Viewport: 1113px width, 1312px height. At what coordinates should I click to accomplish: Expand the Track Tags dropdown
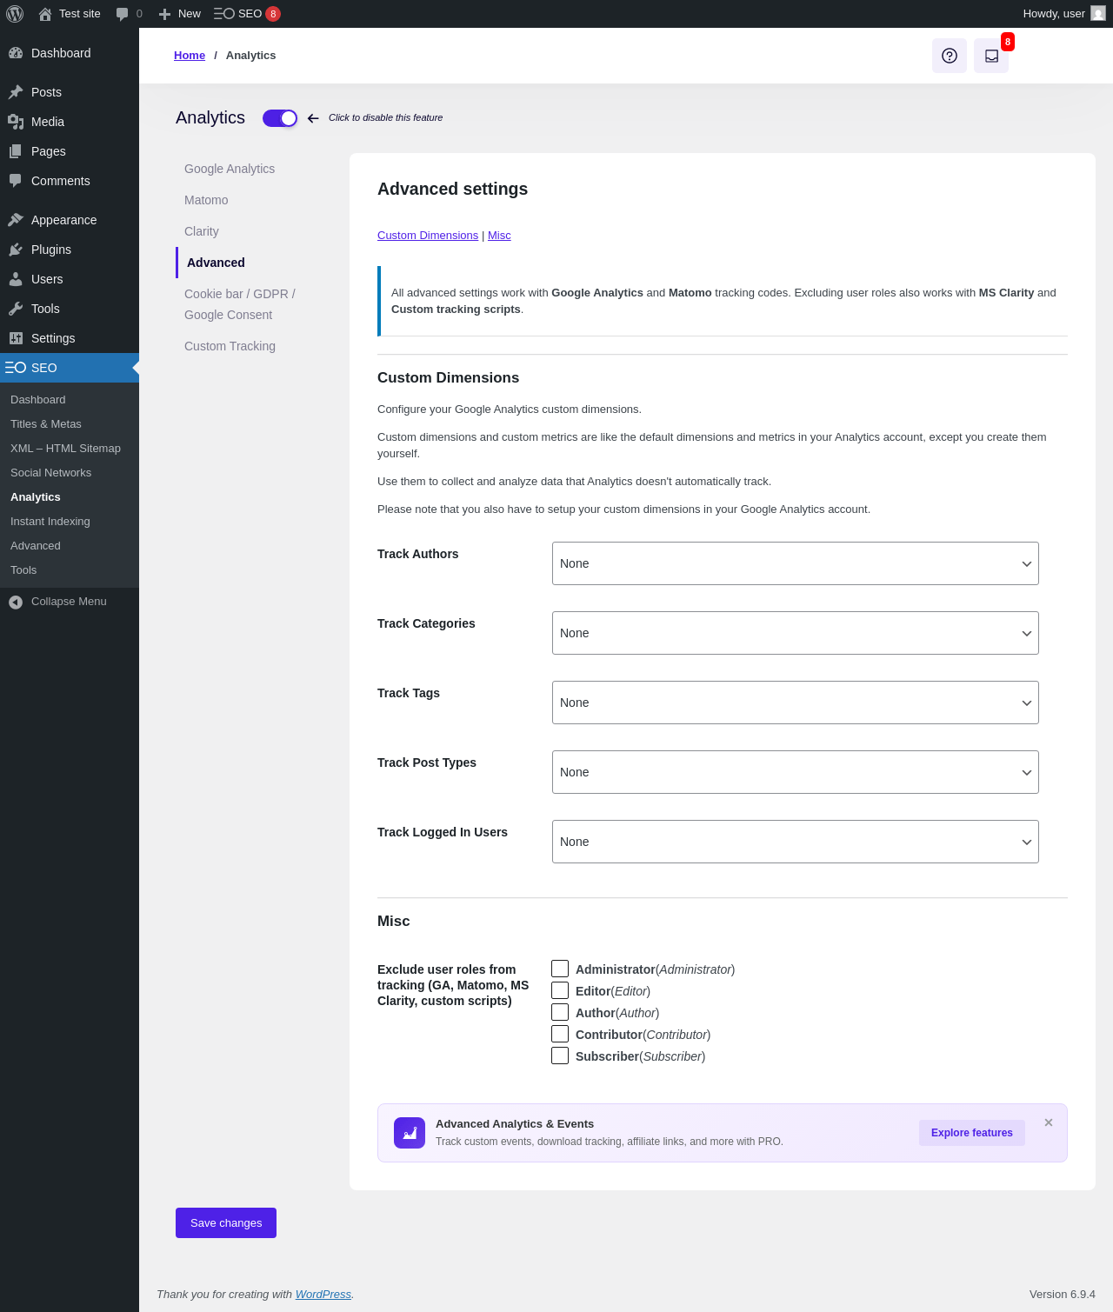coord(795,703)
